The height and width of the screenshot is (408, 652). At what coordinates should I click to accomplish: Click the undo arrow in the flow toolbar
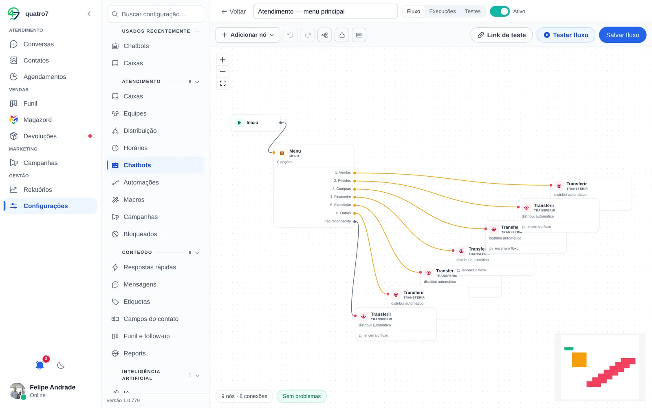point(290,35)
